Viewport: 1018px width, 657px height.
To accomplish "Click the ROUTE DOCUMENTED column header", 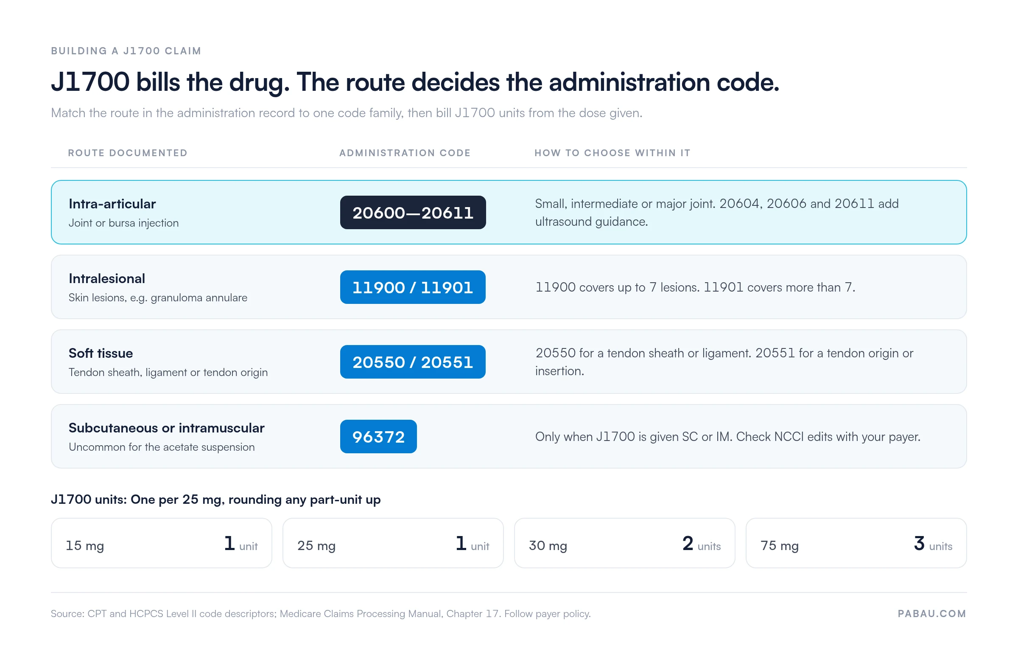I will click(128, 153).
